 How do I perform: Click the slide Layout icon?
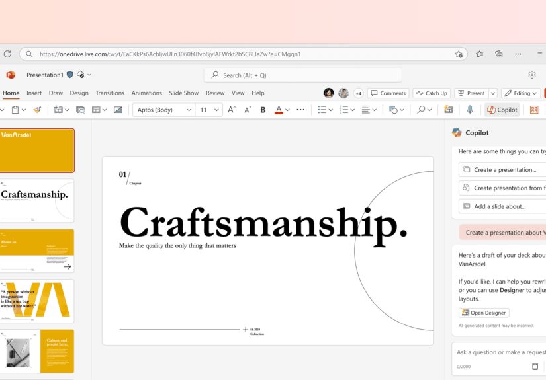tap(96, 110)
